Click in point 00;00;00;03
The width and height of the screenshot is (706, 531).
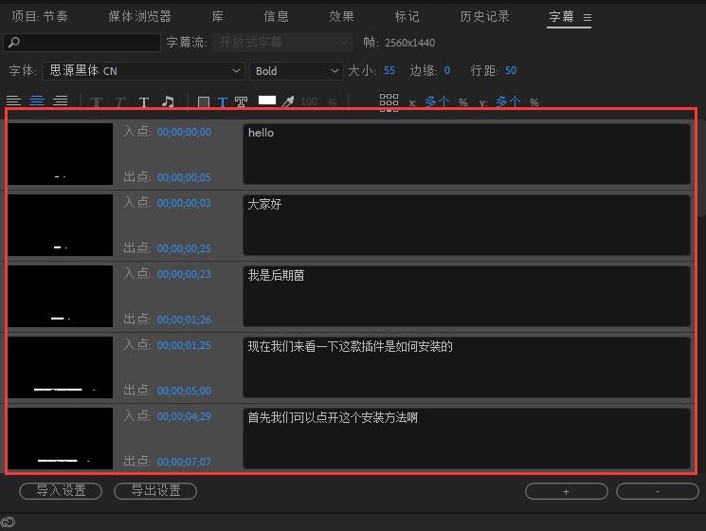184,203
